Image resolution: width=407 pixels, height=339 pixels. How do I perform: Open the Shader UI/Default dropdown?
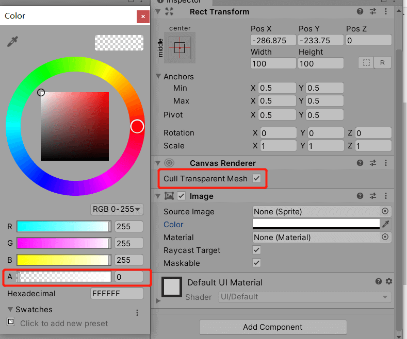point(304,297)
